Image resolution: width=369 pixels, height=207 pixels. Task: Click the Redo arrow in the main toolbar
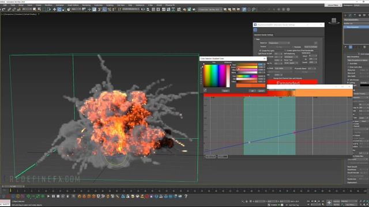4,9
